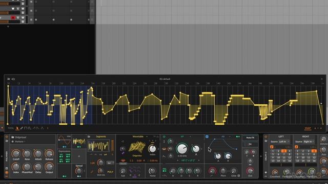Click the Index macro knob
The height and width of the screenshot is (184, 328).
tap(16, 167)
